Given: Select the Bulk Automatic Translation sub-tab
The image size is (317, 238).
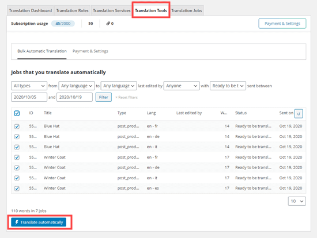Looking at the screenshot, I should click(42, 51).
